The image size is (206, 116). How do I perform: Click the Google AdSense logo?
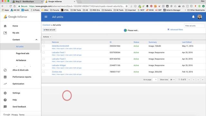15,17
